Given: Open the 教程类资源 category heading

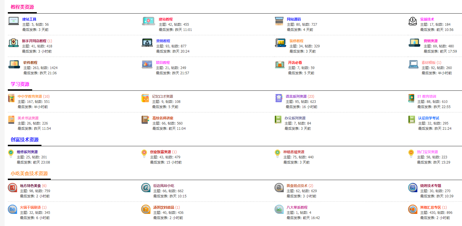Looking at the screenshot, I should (x=22, y=7).
